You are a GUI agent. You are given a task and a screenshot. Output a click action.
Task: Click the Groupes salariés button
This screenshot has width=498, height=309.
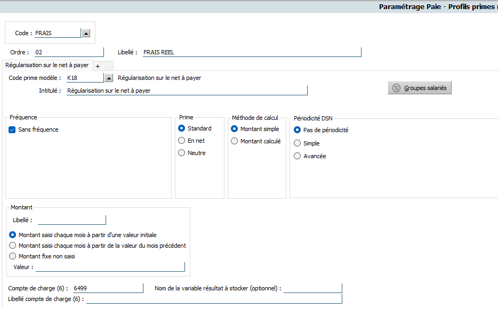click(420, 88)
